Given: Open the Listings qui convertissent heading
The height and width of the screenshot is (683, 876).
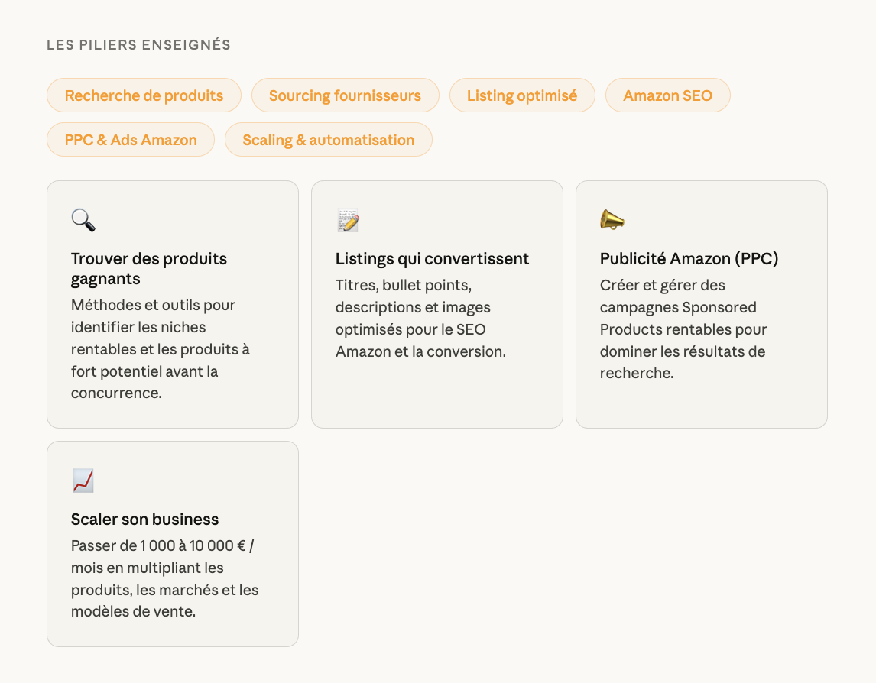Looking at the screenshot, I should 432,259.
